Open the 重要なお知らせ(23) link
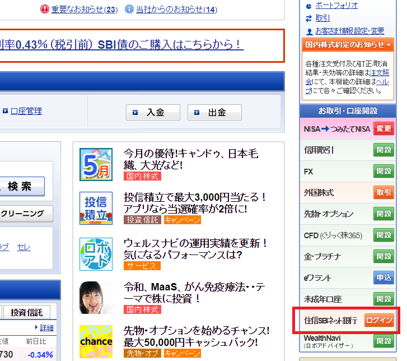 (85, 10)
